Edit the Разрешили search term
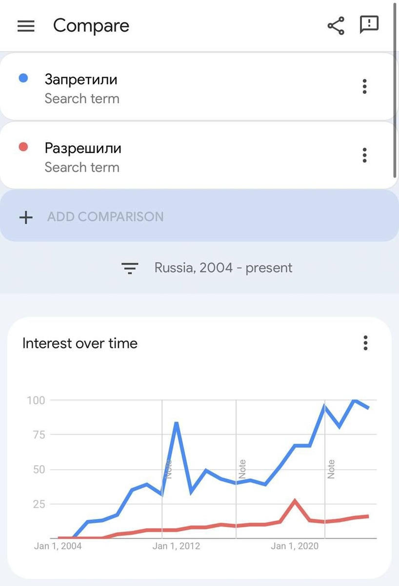Screen dimensions: 399x586 coord(83,148)
